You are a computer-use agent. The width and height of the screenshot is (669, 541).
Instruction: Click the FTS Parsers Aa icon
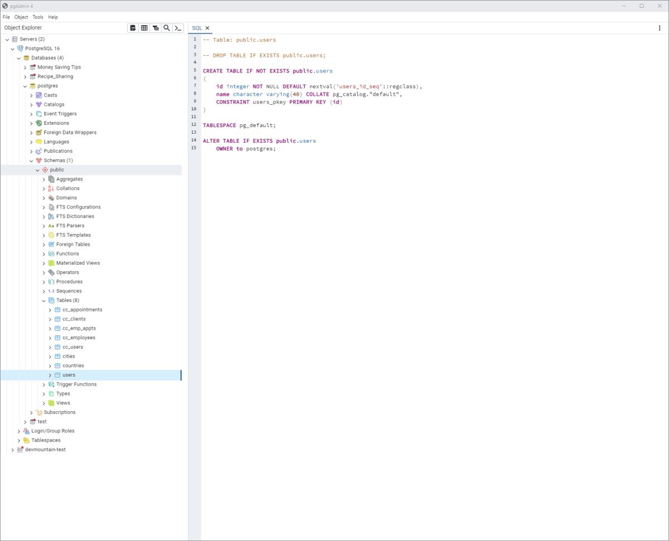51,226
